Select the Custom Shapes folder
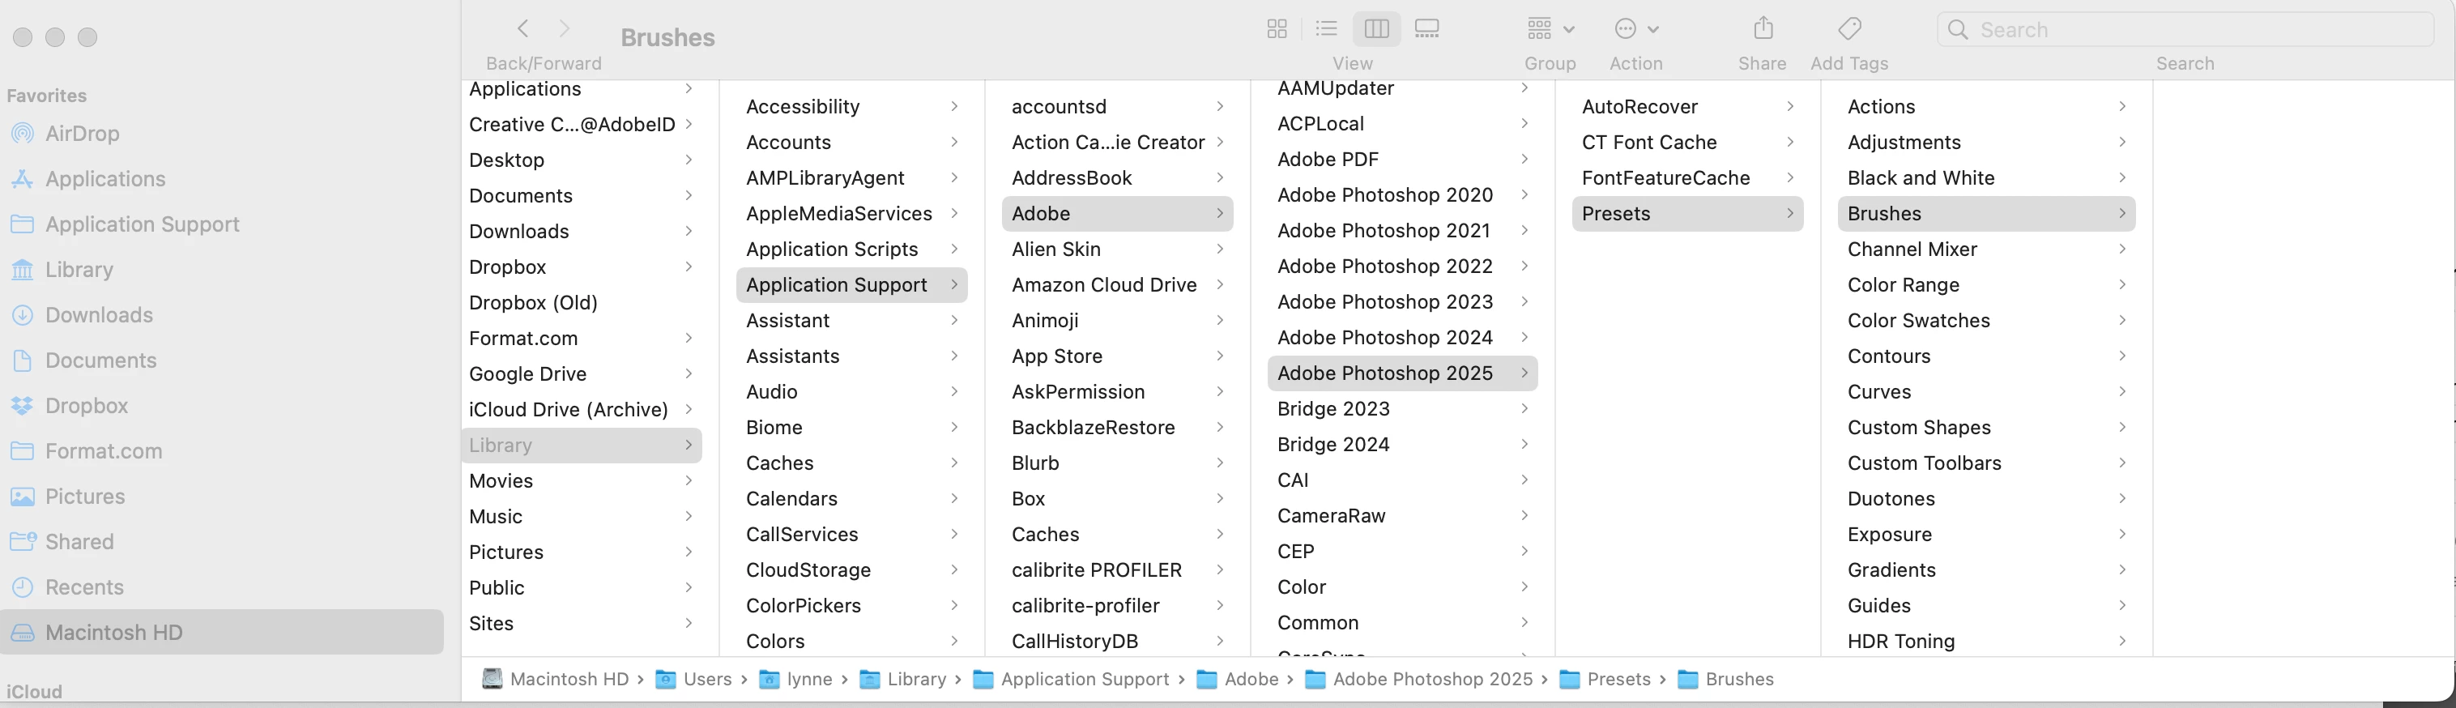This screenshot has height=708, width=2456. point(1987,427)
